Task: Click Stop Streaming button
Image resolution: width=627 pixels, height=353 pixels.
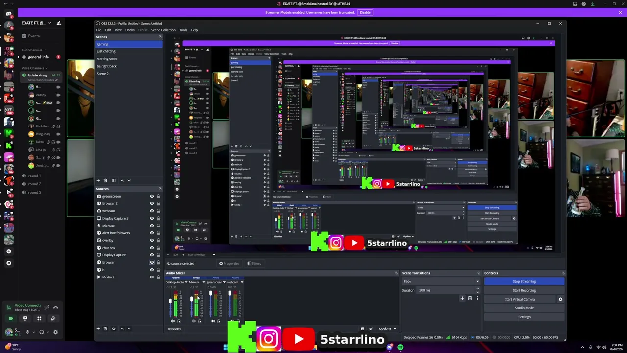Action: [x=524, y=281]
